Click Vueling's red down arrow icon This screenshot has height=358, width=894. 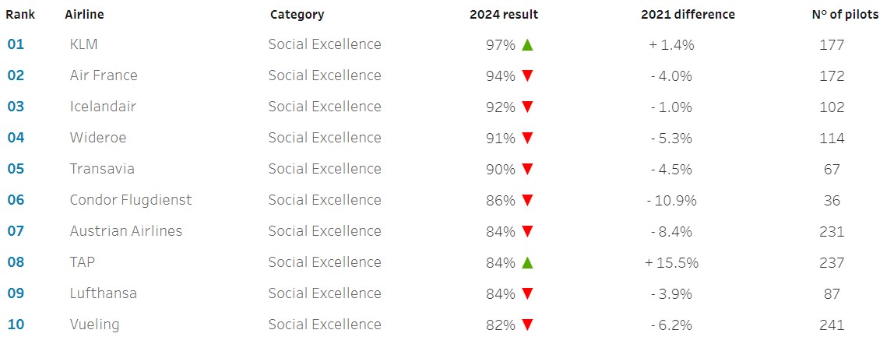pyautogui.click(x=527, y=325)
